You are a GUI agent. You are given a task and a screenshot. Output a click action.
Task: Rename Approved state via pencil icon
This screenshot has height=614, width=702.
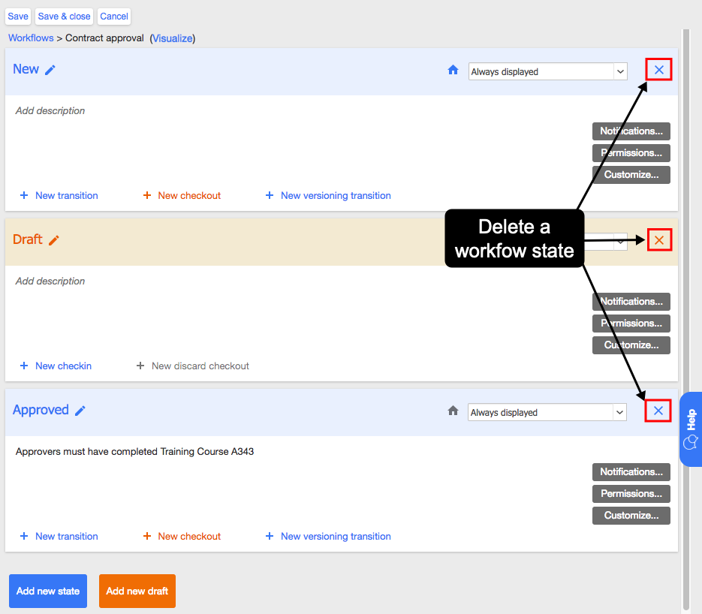pyautogui.click(x=80, y=411)
